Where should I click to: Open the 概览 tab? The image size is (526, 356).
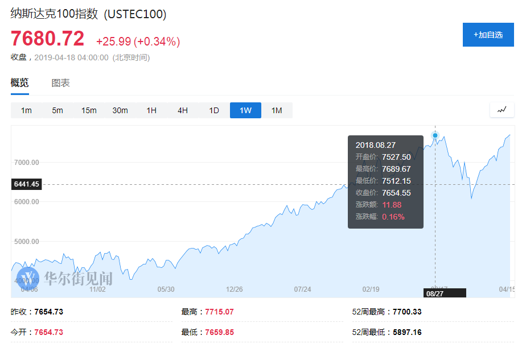[19, 83]
